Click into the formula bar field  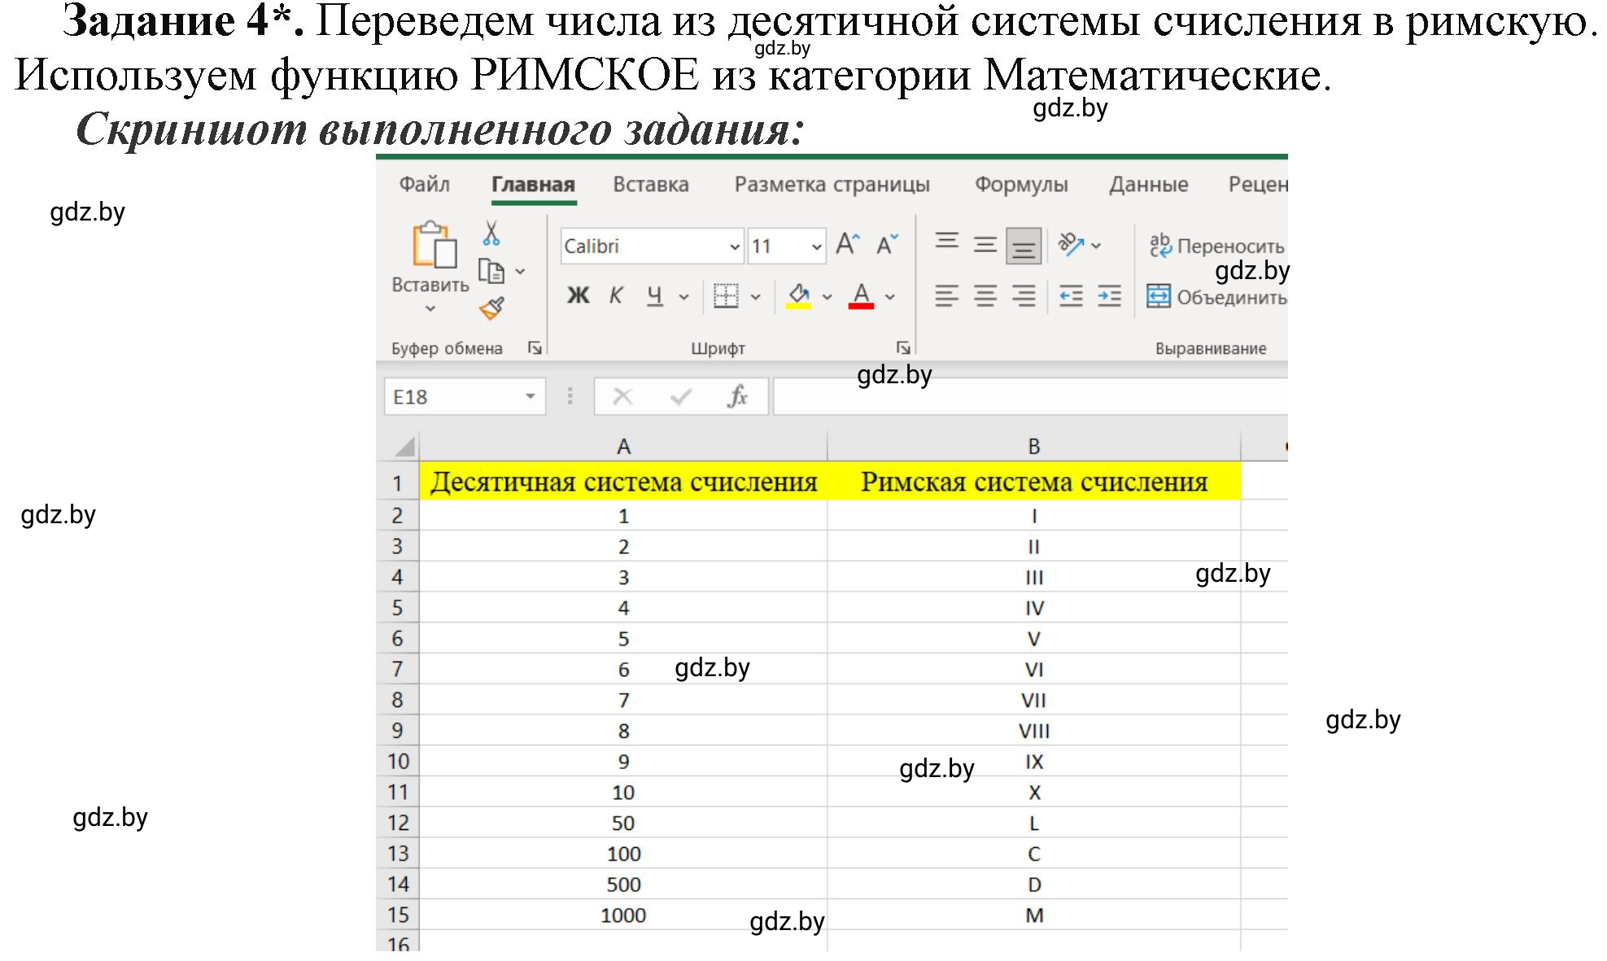point(1030,397)
